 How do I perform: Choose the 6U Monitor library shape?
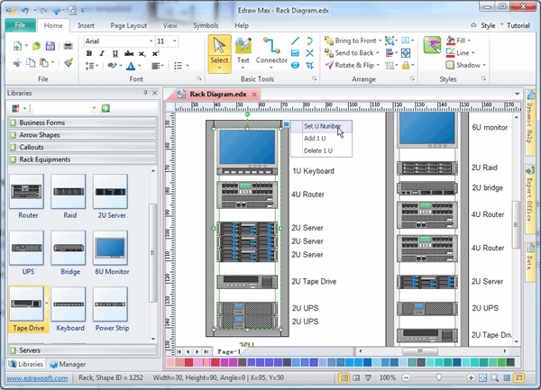pos(111,248)
